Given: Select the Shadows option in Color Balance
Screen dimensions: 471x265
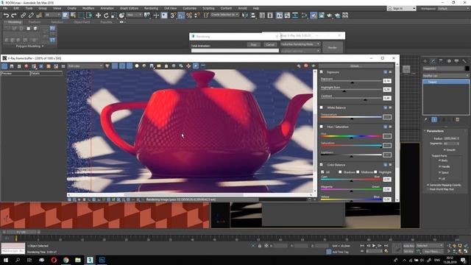Looking at the screenshot, I should tap(340, 172).
